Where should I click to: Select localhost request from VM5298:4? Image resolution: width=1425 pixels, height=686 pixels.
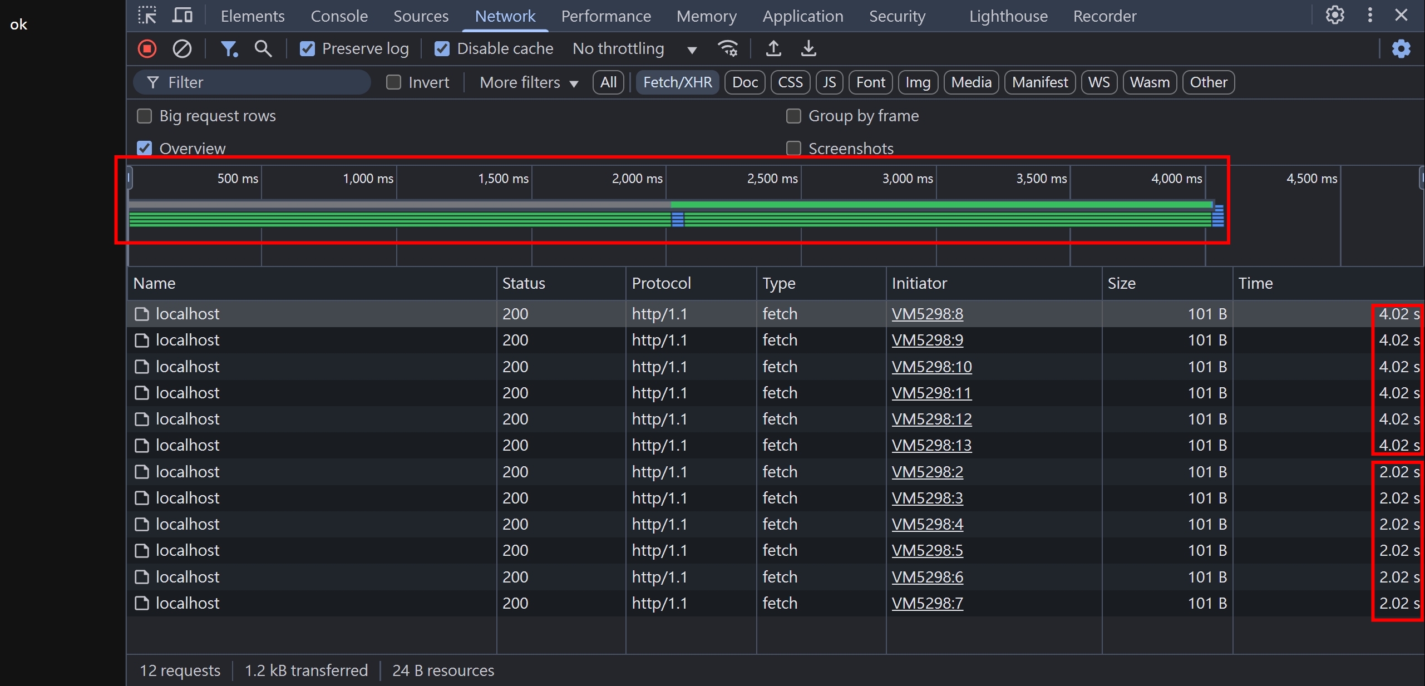pos(776,524)
